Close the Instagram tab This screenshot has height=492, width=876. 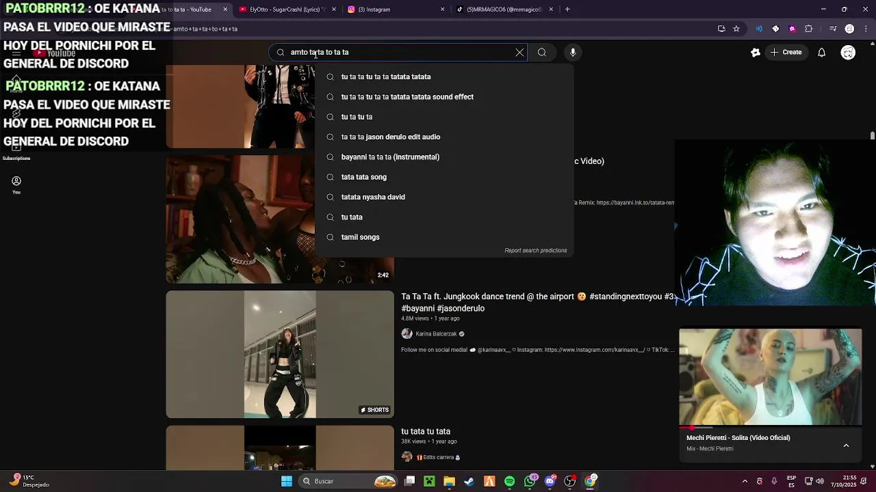tap(442, 10)
